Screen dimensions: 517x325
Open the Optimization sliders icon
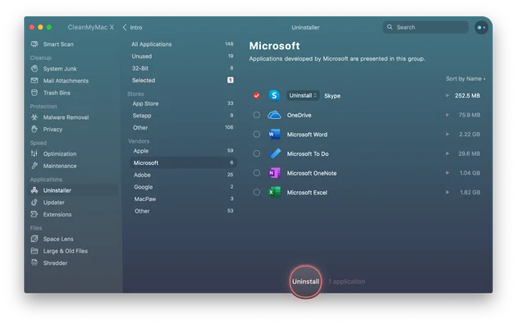point(34,153)
